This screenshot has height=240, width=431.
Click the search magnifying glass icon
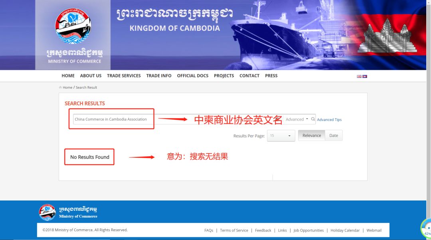click(313, 119)
